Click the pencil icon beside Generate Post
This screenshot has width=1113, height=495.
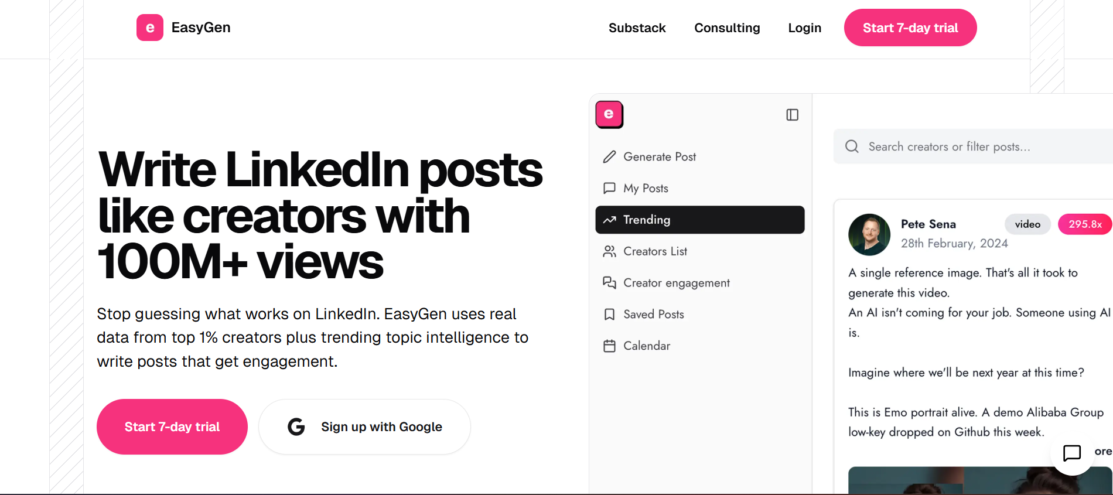click(x=609, y=156)
